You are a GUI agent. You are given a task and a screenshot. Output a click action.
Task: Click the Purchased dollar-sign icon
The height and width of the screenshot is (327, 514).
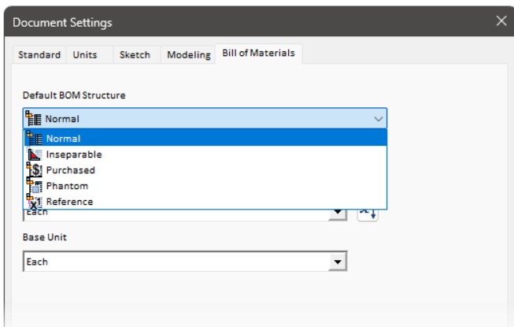coord(33,170)
